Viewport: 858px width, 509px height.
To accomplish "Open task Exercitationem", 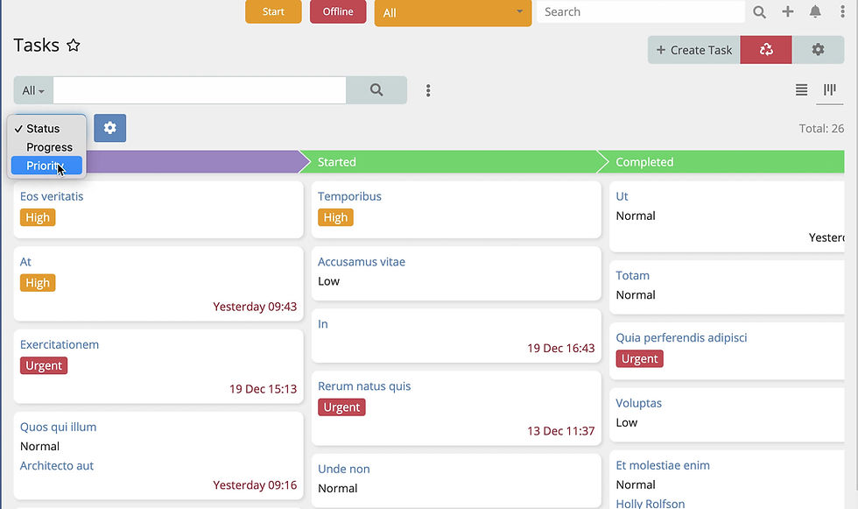I will click(x=60, y=345).
